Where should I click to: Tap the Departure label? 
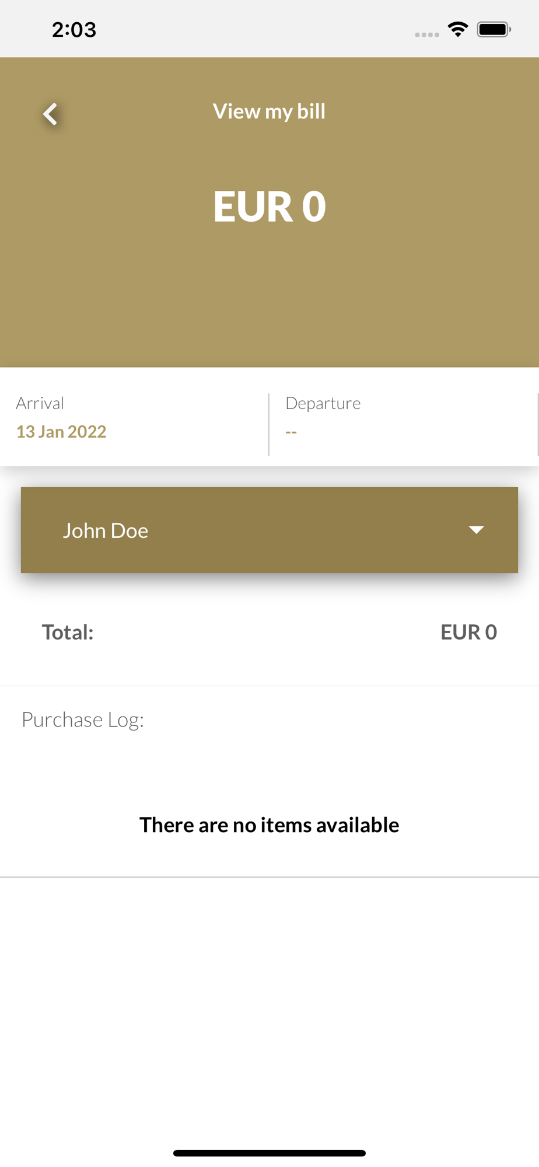point(323,403)
